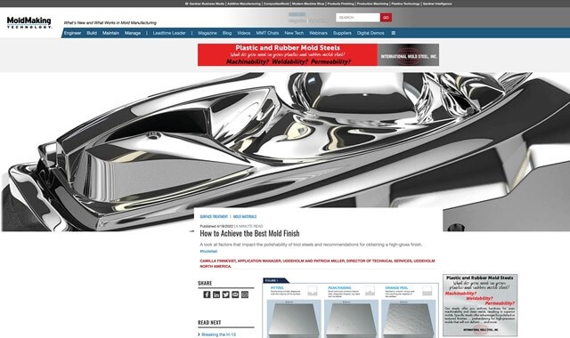Image resolution: width=570 pixels, height=338 pixels.
Task: Open the Maintain menu
Action: [x=110, y=33]
